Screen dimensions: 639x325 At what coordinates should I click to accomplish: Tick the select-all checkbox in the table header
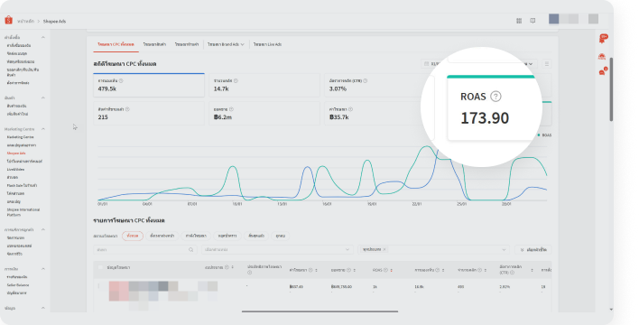click(100, 267)
